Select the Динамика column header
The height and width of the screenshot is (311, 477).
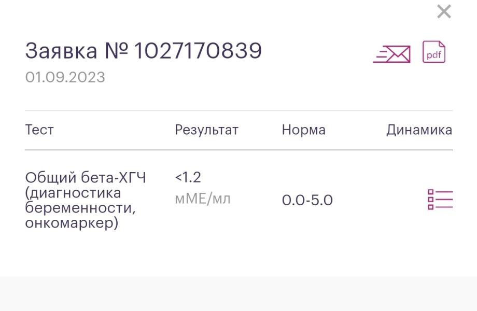tap(419, 130)
